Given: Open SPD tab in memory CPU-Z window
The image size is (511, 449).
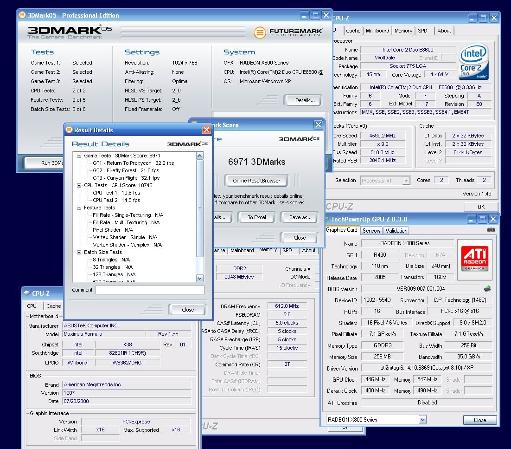Looking at the screenshot, I should click(287, 250).
